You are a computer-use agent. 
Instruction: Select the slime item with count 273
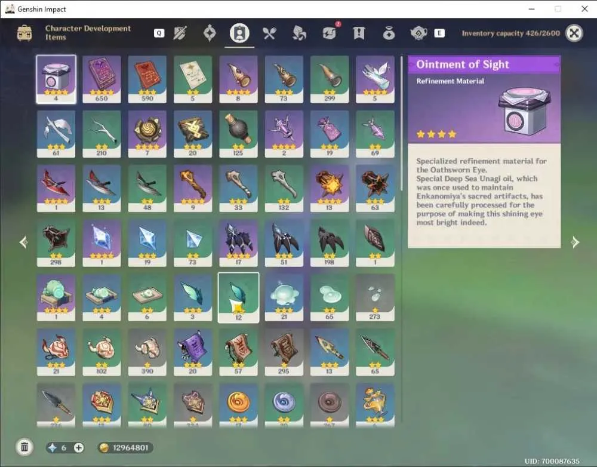click(x=375, y=297)
